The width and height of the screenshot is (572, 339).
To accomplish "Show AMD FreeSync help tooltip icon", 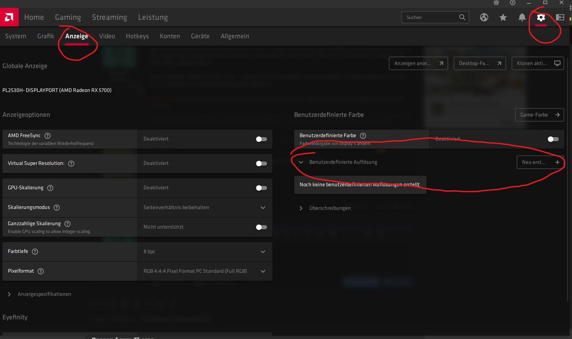I will click(x=47, y=135).
